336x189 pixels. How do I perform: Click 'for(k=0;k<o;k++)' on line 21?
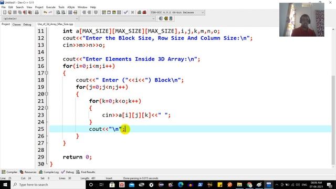(x=115, y=101)
